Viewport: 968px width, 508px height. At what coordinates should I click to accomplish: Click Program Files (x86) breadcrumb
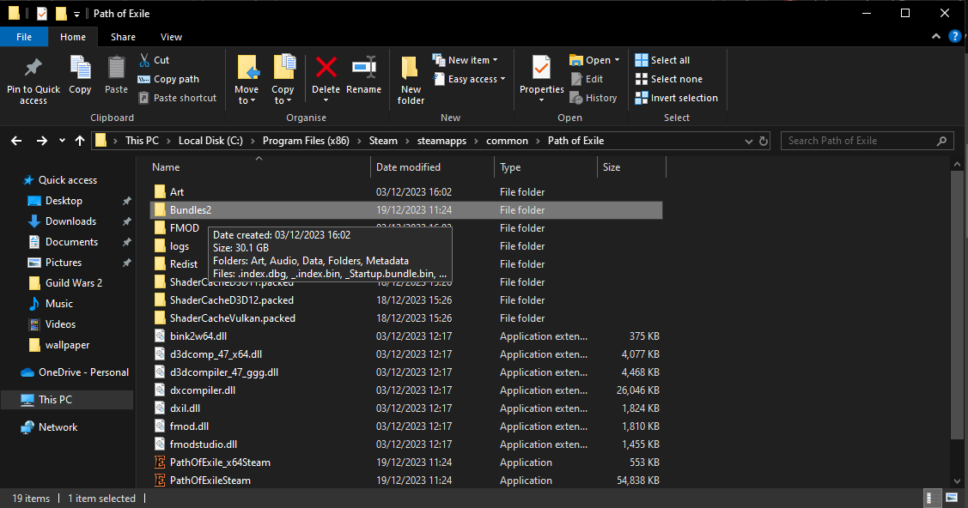306,141
